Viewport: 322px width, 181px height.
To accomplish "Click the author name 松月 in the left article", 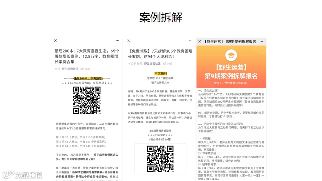I will tap(57, 69).
